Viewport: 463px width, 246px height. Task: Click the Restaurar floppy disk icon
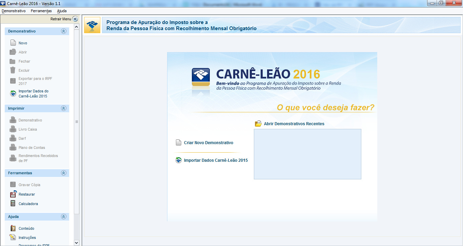[13, 194]
